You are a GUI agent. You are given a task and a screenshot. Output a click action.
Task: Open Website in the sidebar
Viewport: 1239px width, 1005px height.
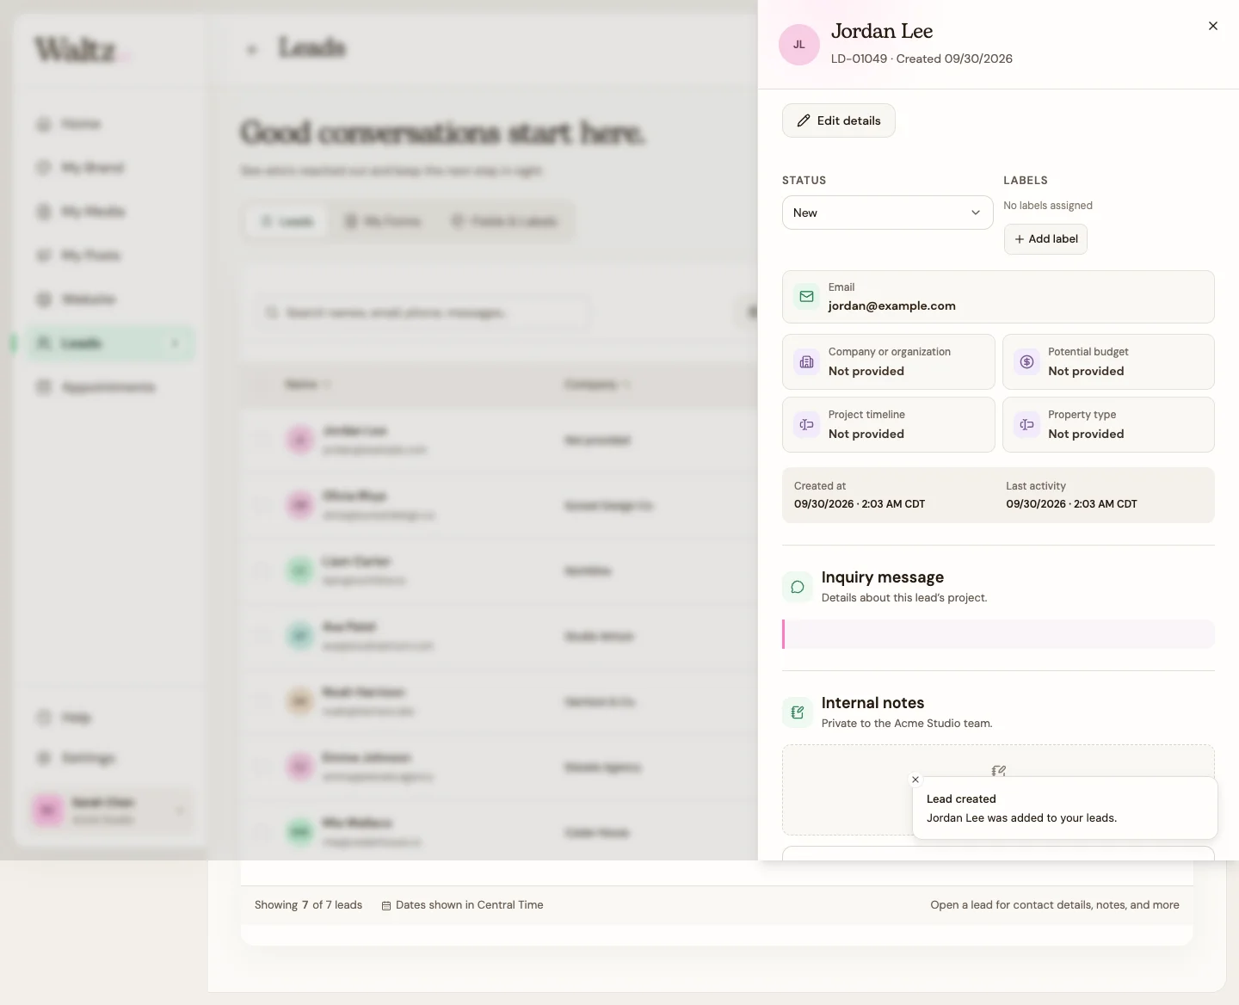tap(110, 299)
